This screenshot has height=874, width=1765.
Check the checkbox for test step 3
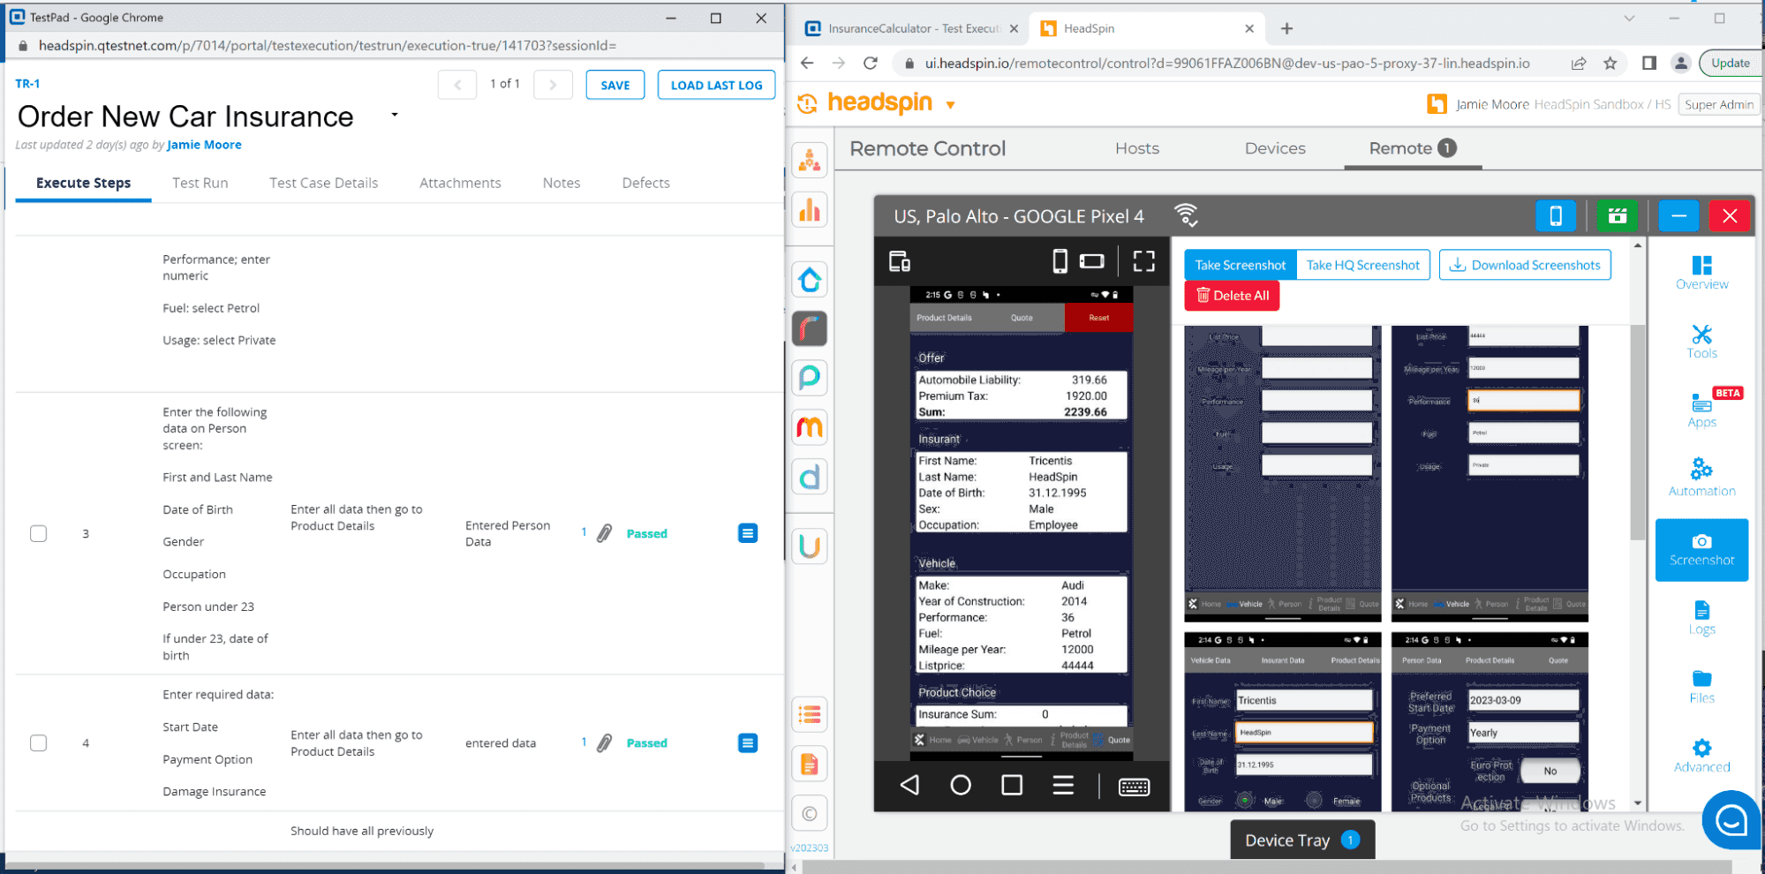[38, 533]
